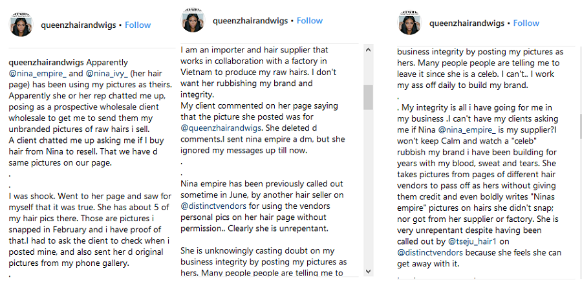Click bold queenzhairandwigs name starting the caption
The height and width of the screenshot is (282, 582).
click(46, 63)
